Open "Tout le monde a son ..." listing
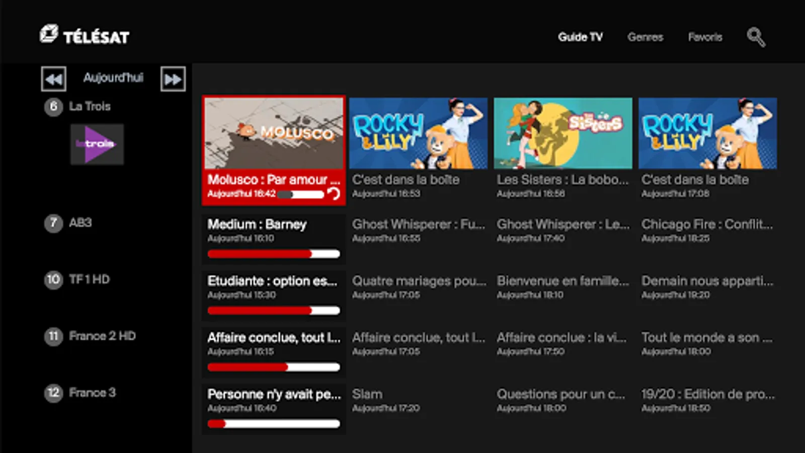This screenshot has height=453, width=805. tap(707, 338)
